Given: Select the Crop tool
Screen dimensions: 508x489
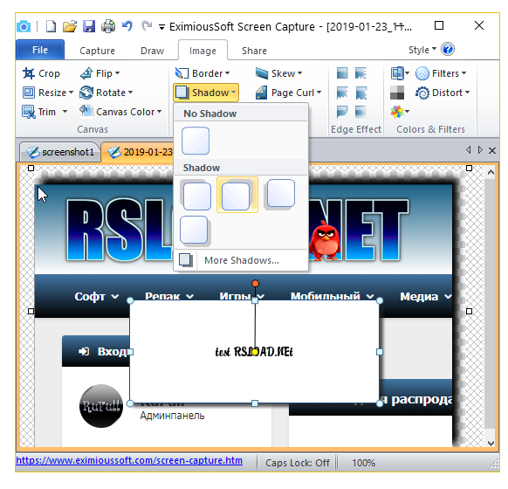Looking at the screenshot, I should click(41, 73).
